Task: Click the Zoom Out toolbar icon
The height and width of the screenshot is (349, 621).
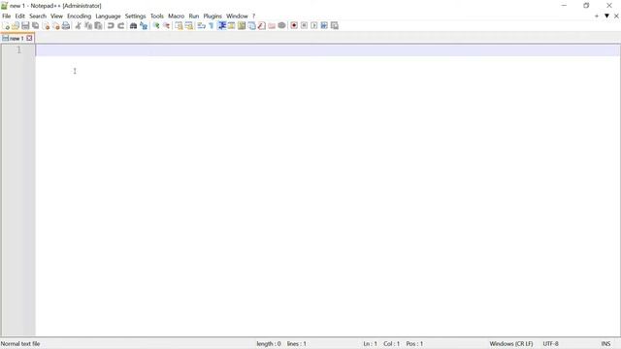Action: click(166, 26)
